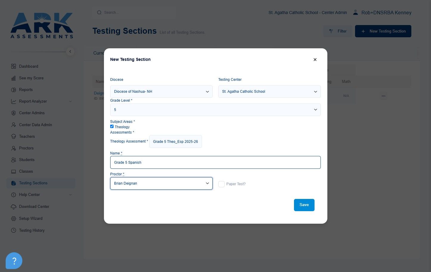431x272 pixels.
Task: Open the Testing Center dropdown
Action: (x=270, y=92)
